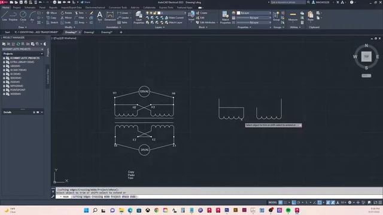Toggle layer on/off lightbulb icon
The height and width of the screenshot is (215, 383).
coord(147,13)
